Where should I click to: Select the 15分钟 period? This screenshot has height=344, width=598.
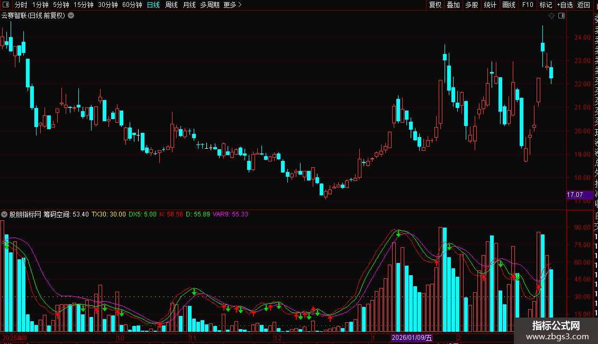coord(84,5)
